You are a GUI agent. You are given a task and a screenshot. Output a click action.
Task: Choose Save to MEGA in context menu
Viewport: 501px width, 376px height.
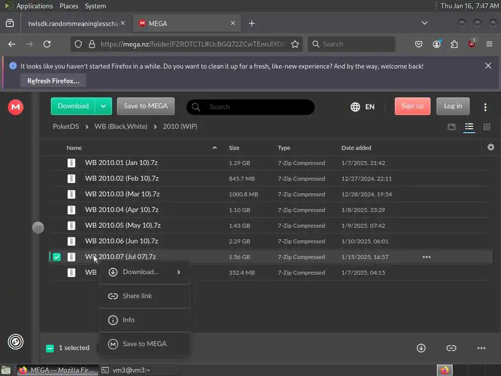[145, 344]
